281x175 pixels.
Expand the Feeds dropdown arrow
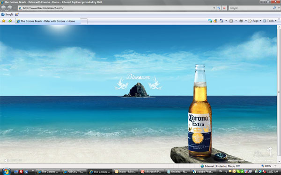[x=236, y=21]
